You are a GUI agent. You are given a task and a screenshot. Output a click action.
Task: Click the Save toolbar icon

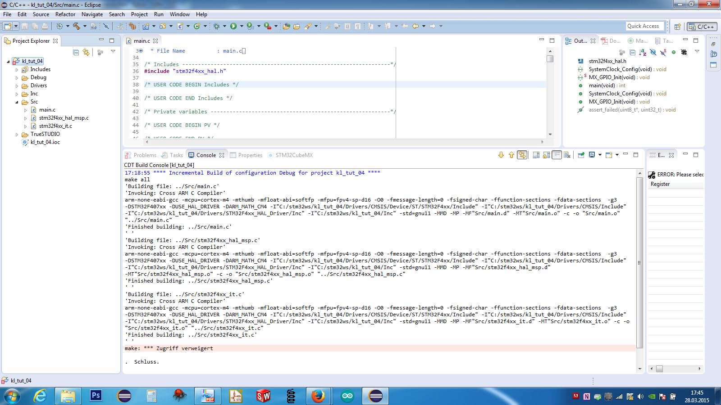24,26
